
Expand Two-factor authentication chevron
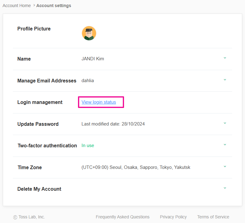pyautogui.click(x=225, y=145)
